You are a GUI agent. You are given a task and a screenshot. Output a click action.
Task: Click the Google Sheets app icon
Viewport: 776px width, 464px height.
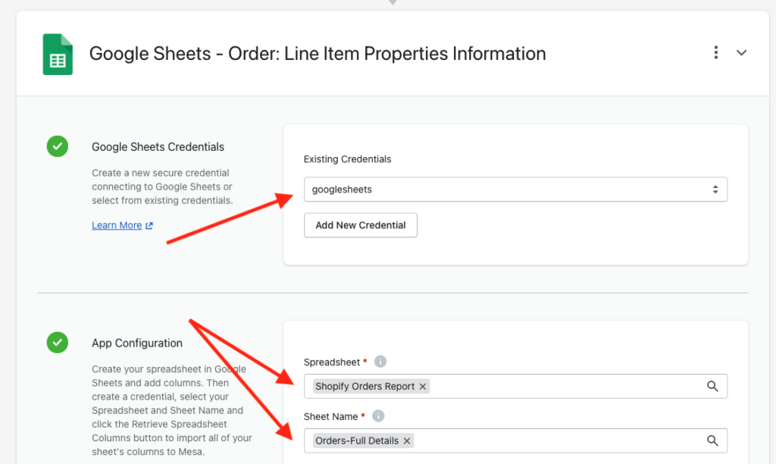coord(58,54)
